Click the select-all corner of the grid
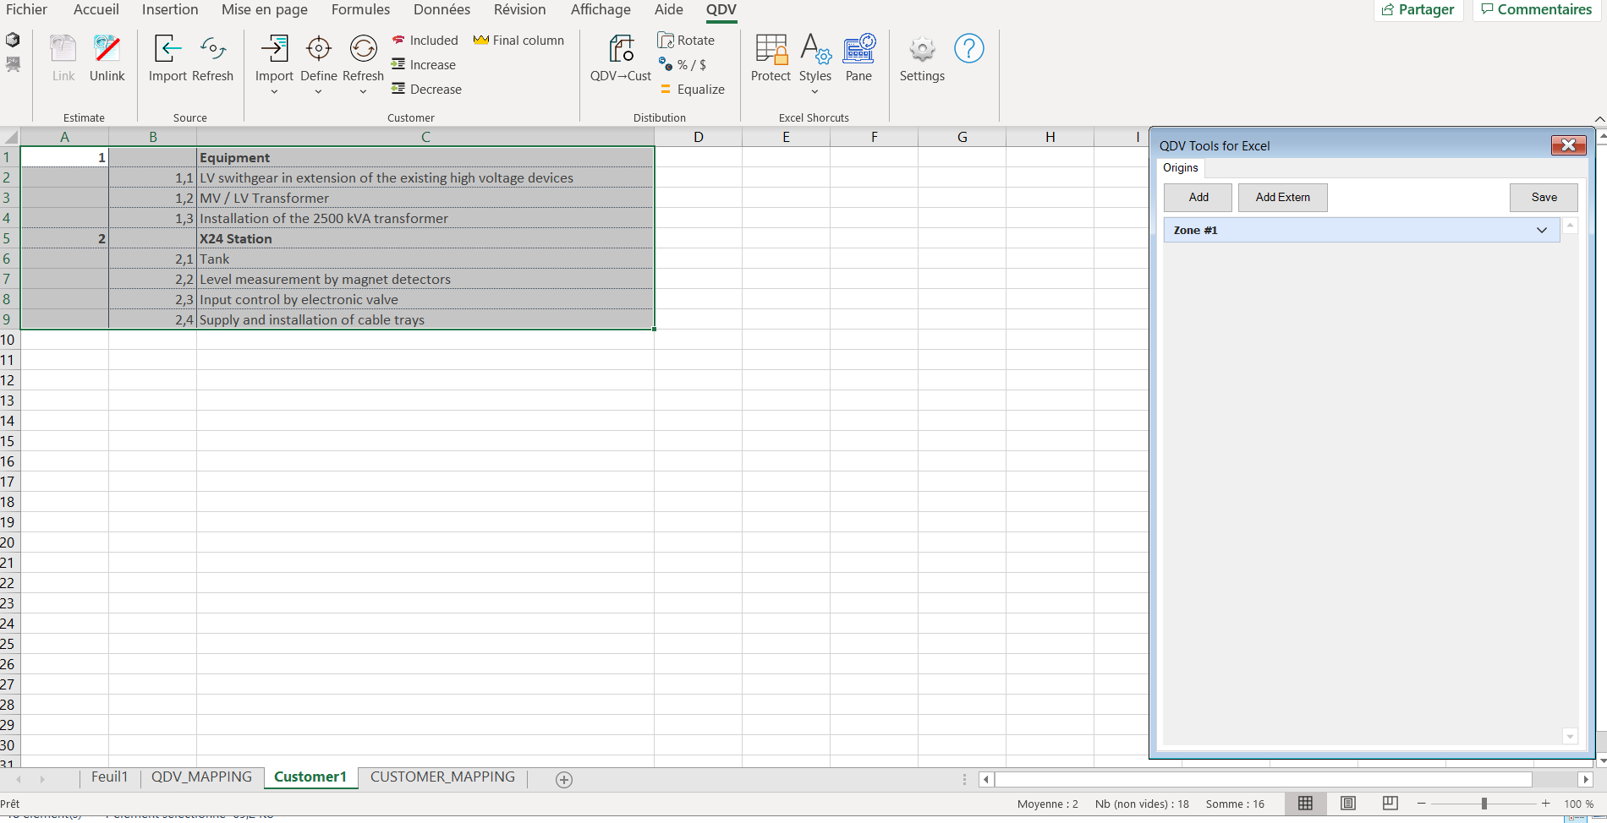Viewport: 1607px width, 823px height. pos(10,137)
